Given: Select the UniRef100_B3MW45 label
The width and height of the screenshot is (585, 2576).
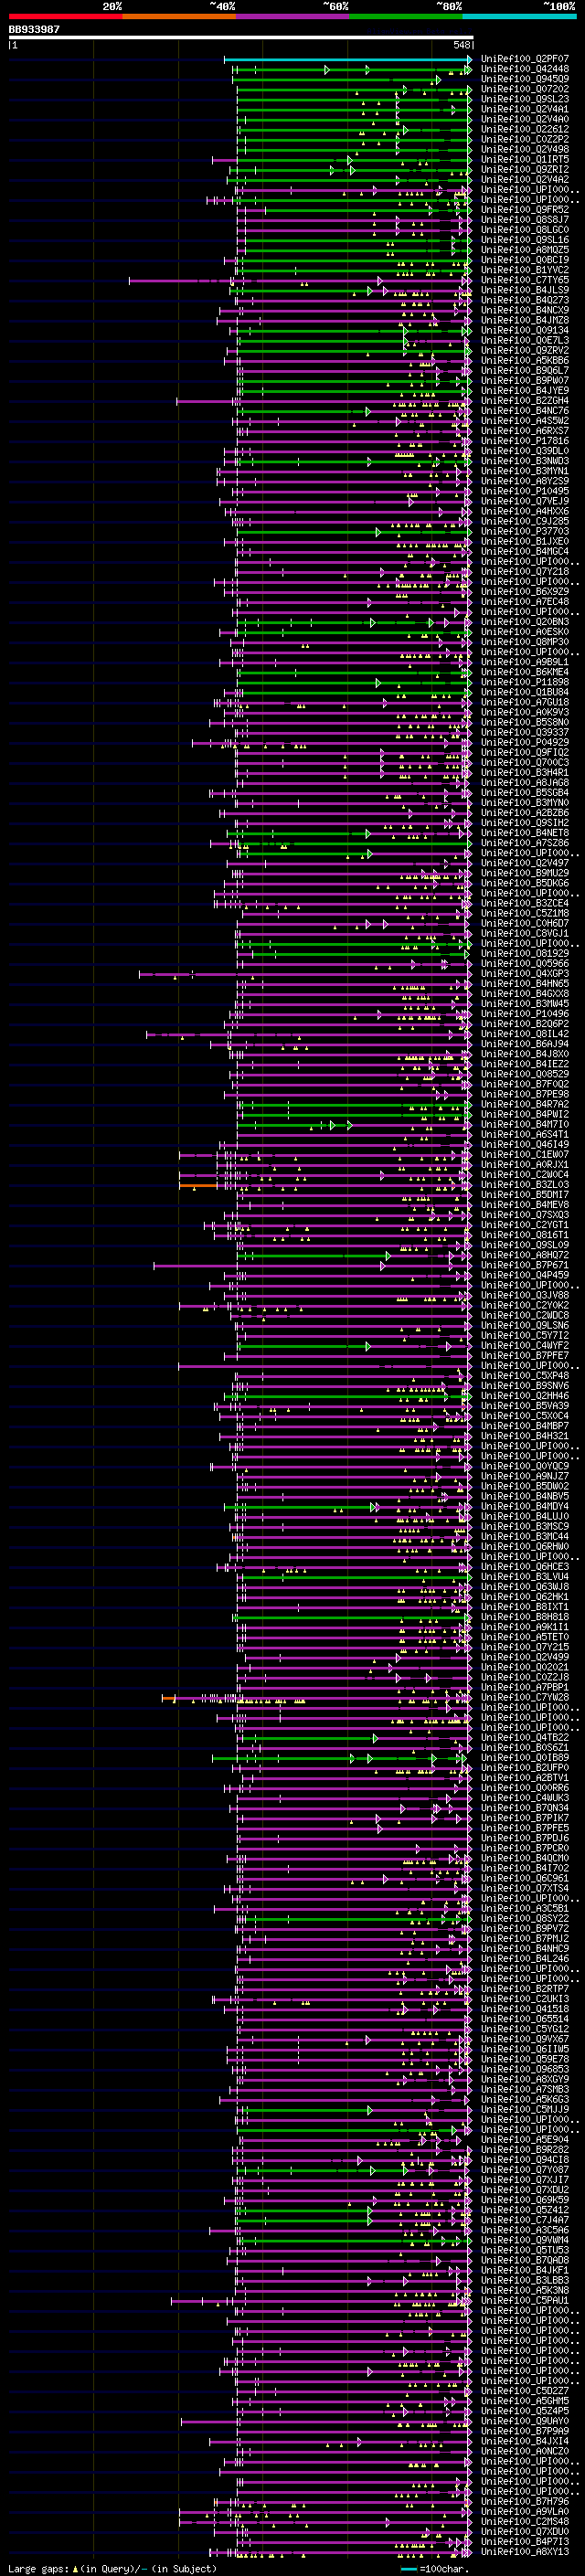Looking at the screenshot, I should [x=525, y=1004].
